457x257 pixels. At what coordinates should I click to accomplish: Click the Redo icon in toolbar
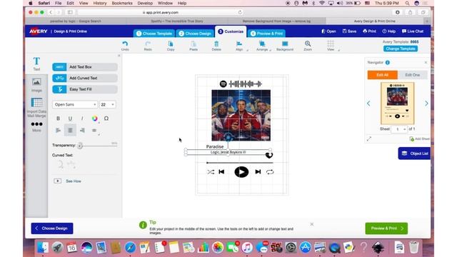coord(148,46)
